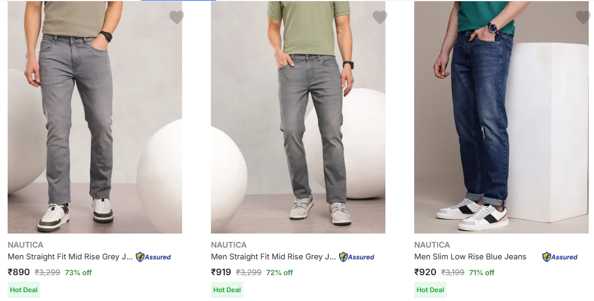Click the Hot Deal tag under the ₹920 price
Viewport: 594px width, 301px height.
point(430,290)
